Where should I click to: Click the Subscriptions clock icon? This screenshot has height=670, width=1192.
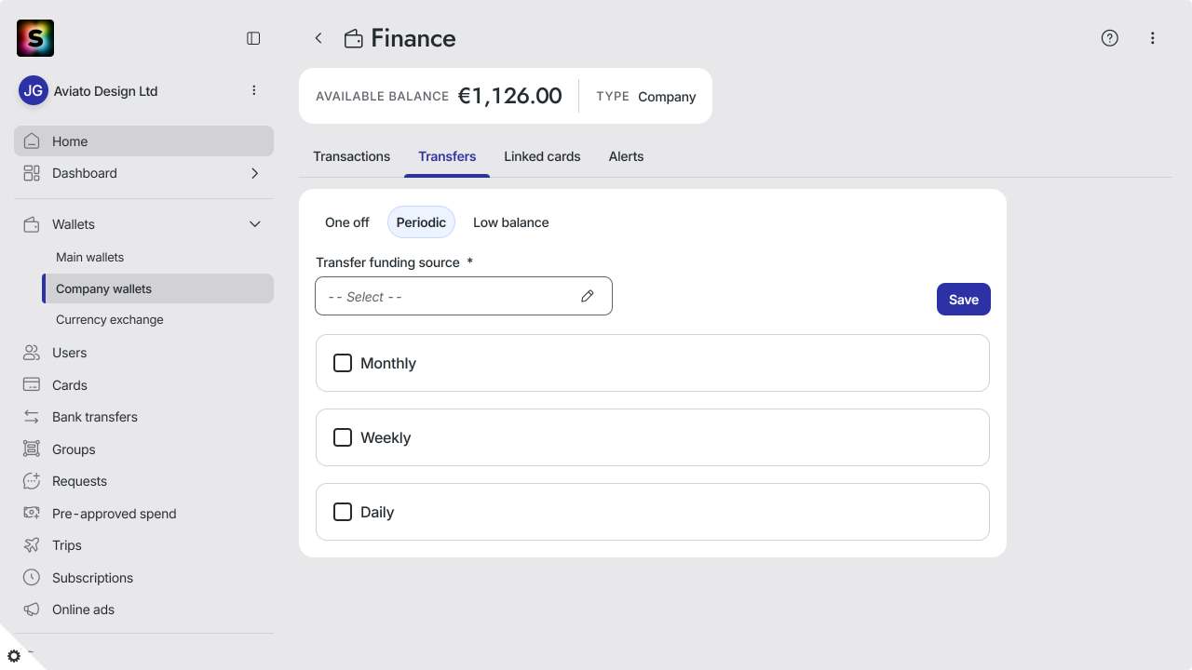(x=32, y=578)
